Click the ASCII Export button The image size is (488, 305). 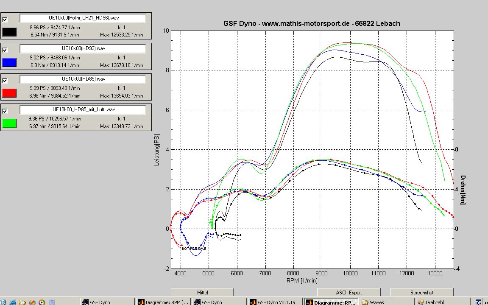tap(349, 292)
